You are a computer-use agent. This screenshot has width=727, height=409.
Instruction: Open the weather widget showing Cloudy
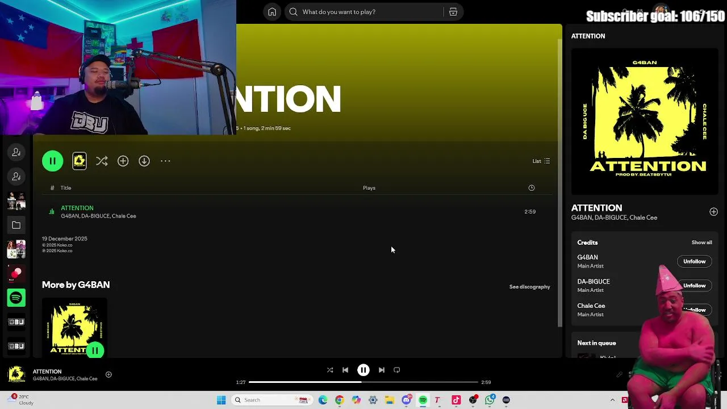(x=21, y=400)
